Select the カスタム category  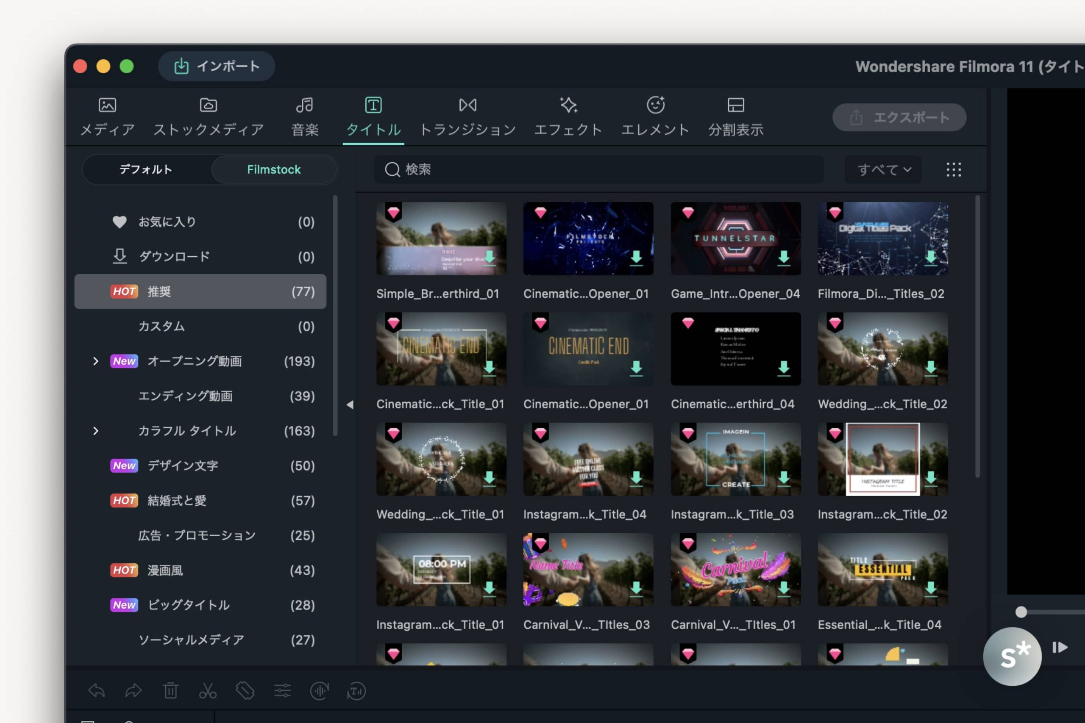[x=200, y=326]
